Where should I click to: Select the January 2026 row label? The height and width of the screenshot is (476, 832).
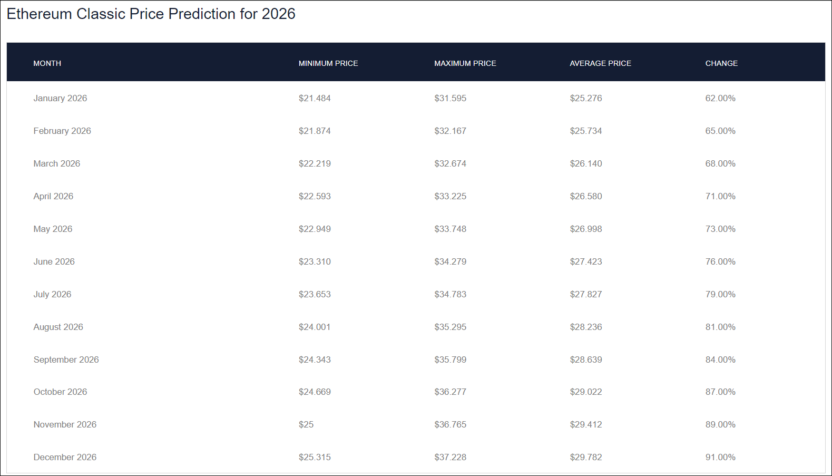60,98
